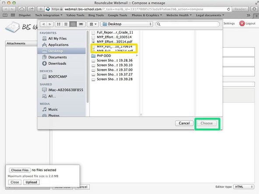The height and width of the screenshot is (194, 259).
Task: Select Desktop in Favorites sidebar
Action: (61, 51)
